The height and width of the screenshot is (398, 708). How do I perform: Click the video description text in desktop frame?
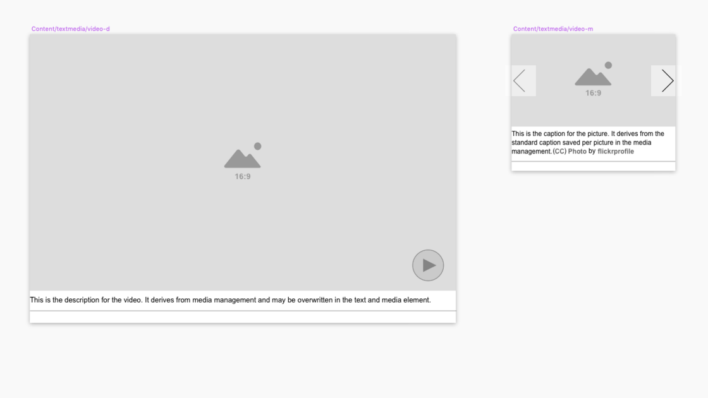pos(230,300)
